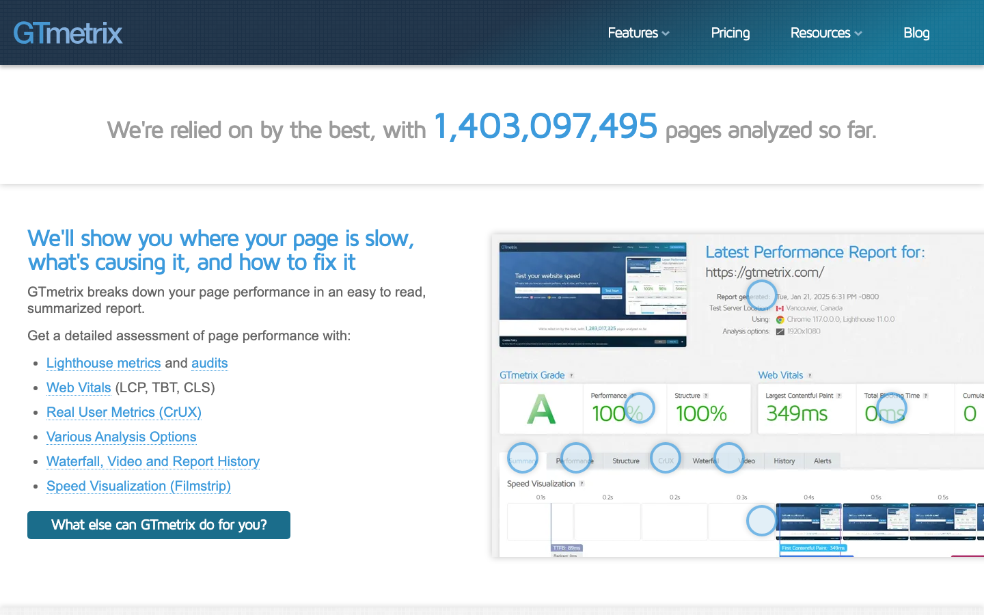This screenshot has height=615, width=984.
Task: Click the green grade A letter
Action: click(541, 410)
